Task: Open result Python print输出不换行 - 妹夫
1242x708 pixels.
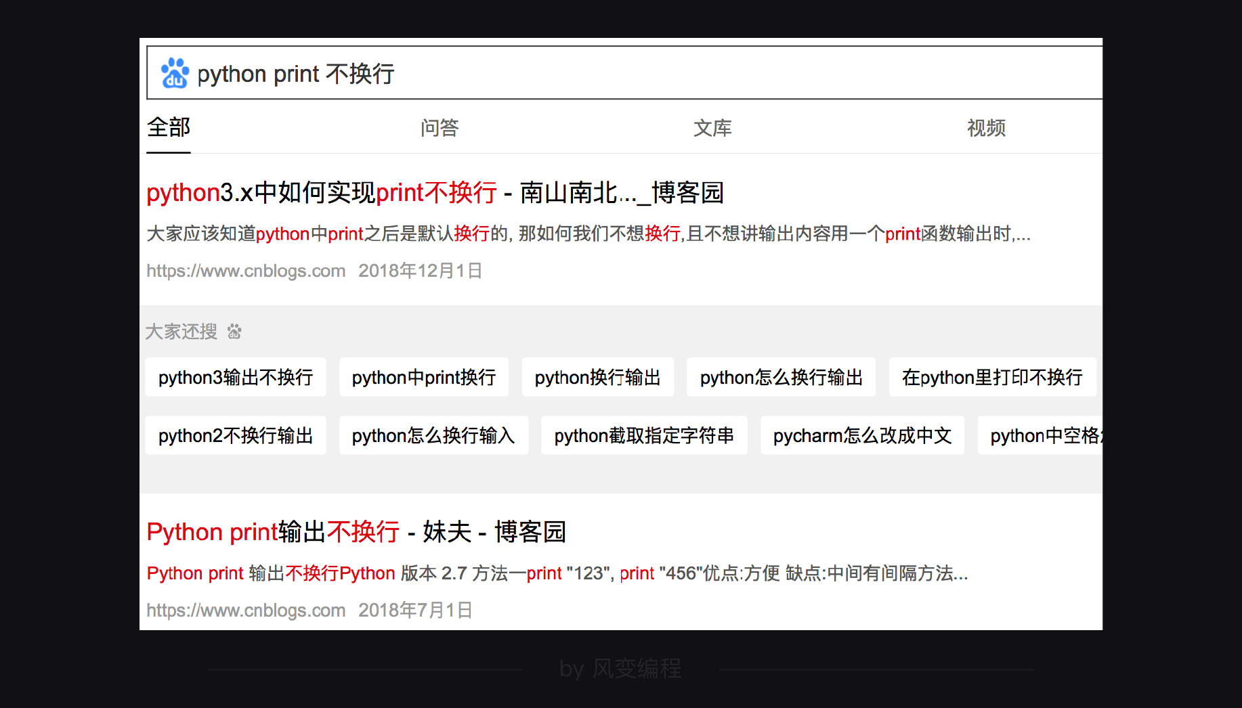Action: 356,532
